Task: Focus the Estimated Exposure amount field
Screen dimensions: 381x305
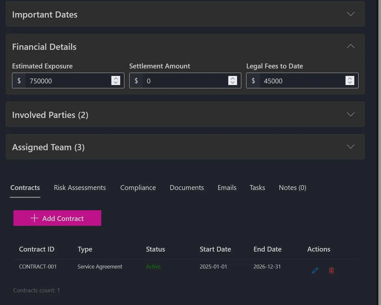Action: pos(68,81)
